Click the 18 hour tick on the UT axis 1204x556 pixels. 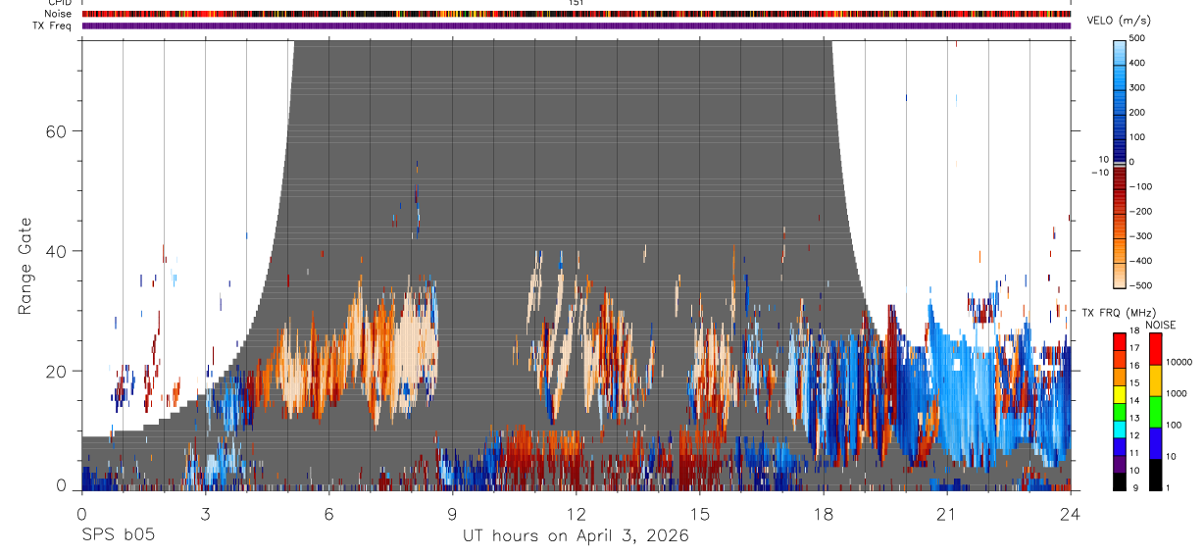823,513
